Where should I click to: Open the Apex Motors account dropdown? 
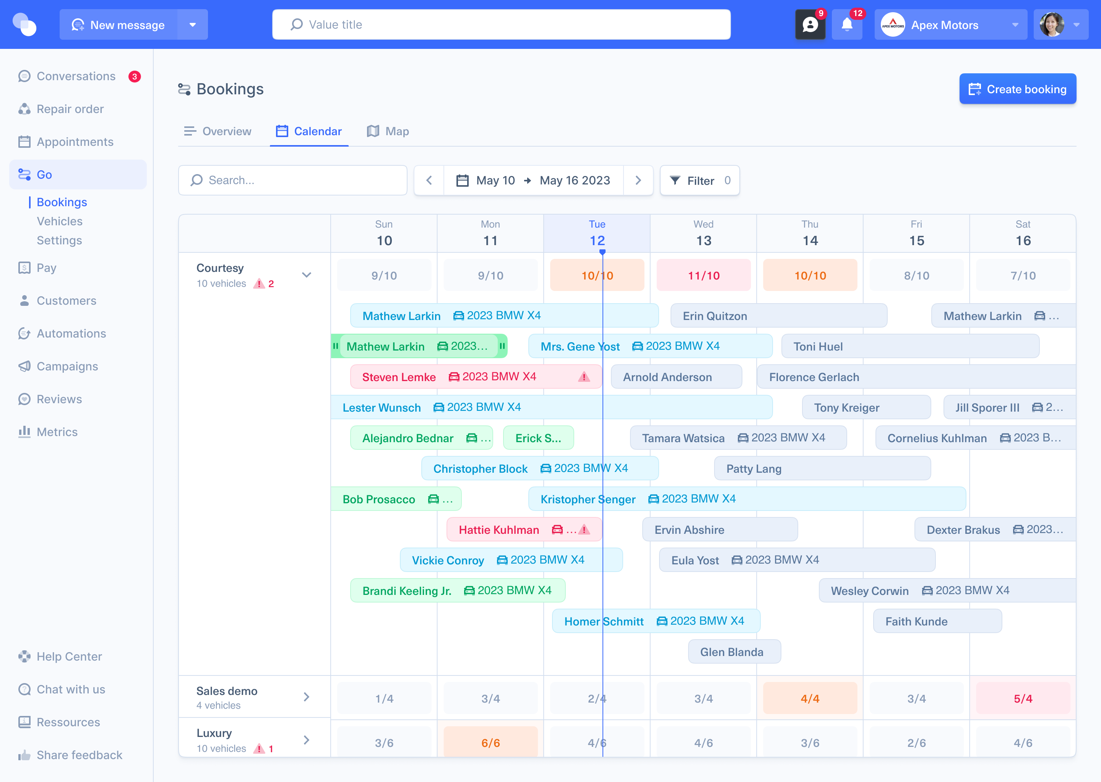pyautogui.click(x=1015, y=24)
